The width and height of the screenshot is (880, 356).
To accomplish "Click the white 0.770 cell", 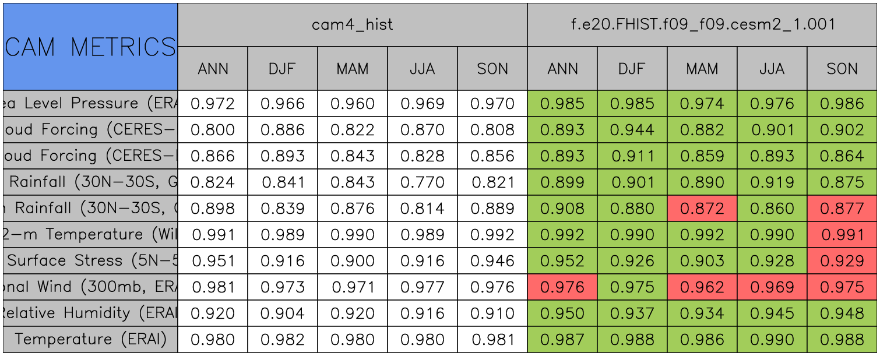I will click(423, 182).
